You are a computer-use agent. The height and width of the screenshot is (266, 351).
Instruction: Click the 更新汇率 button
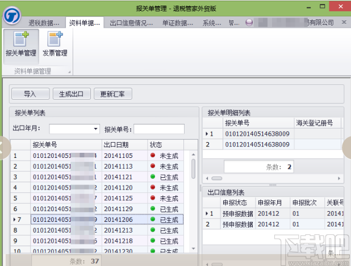tap(112, 94)
